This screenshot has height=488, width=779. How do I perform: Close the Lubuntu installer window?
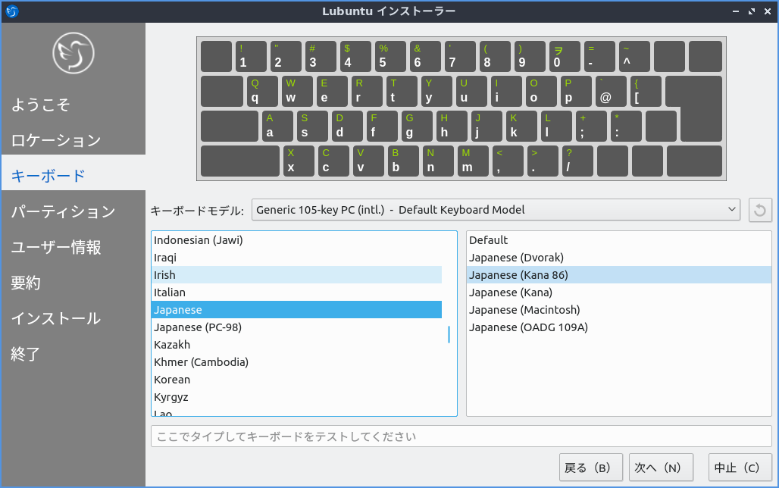(768, 11)
